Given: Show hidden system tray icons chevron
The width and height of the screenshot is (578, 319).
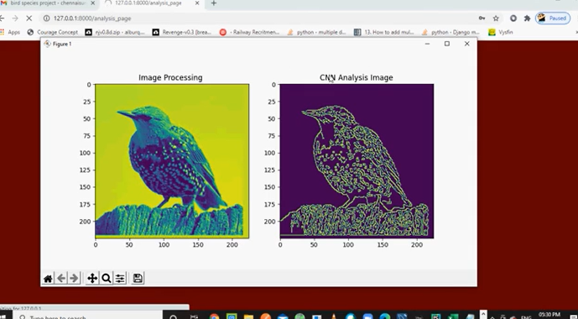Looking at the screenshot, I should click(492, 317).
